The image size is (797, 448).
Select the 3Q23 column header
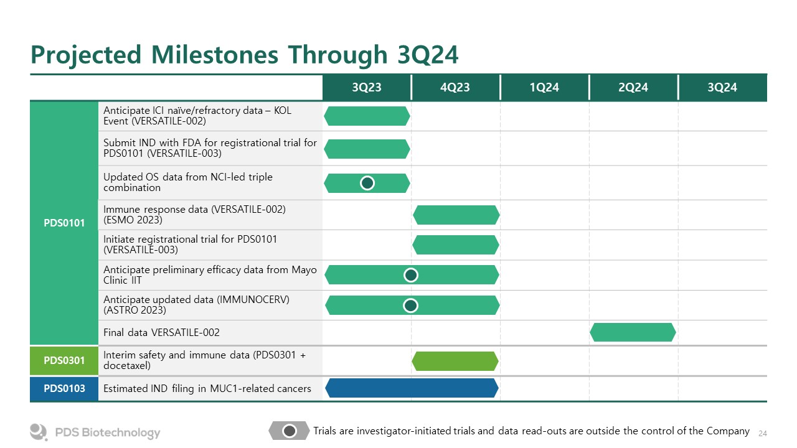[367, 88]
